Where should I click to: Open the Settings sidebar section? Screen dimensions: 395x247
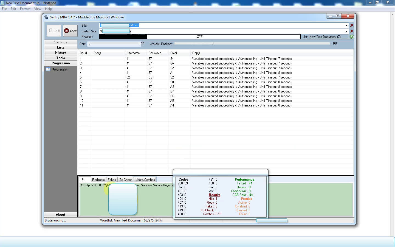coord(61,42)
